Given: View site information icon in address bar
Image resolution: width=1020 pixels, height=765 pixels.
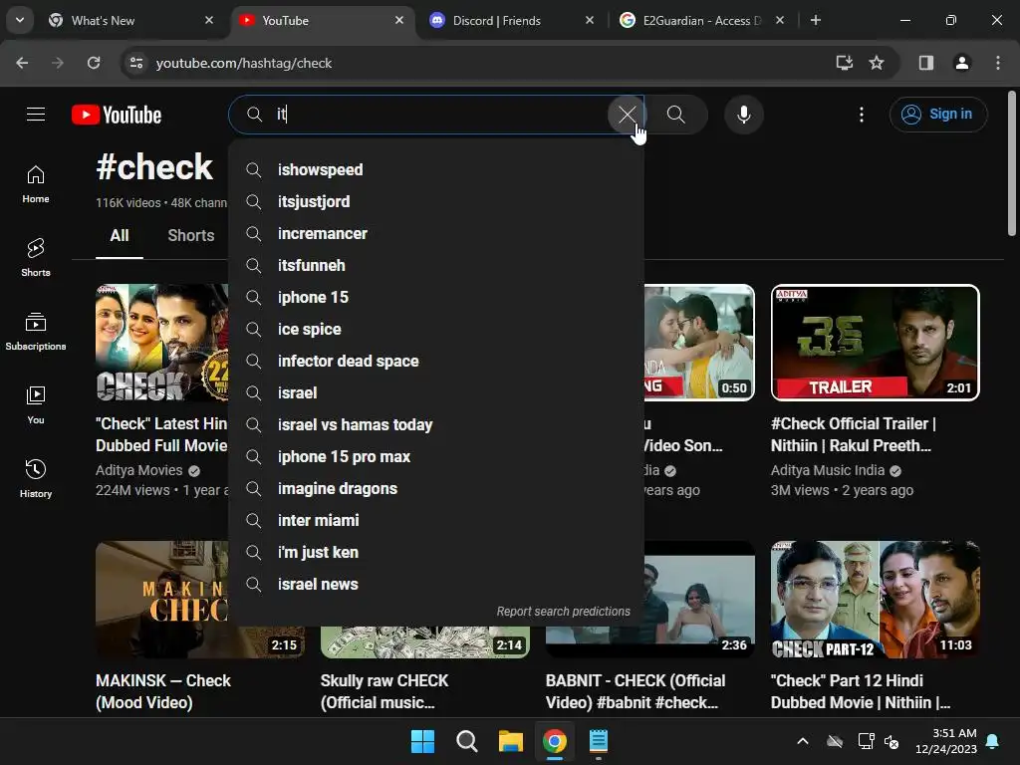Looking at the screenshot, I should pyautogui.click(x=135, y=63).
